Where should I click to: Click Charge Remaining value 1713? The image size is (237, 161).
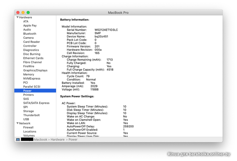[110, 60]
